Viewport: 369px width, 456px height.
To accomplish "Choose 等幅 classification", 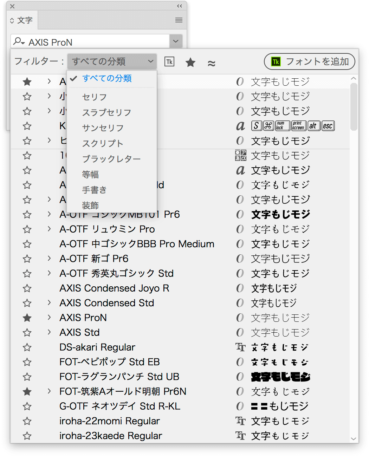I will [x=111, y=174].
